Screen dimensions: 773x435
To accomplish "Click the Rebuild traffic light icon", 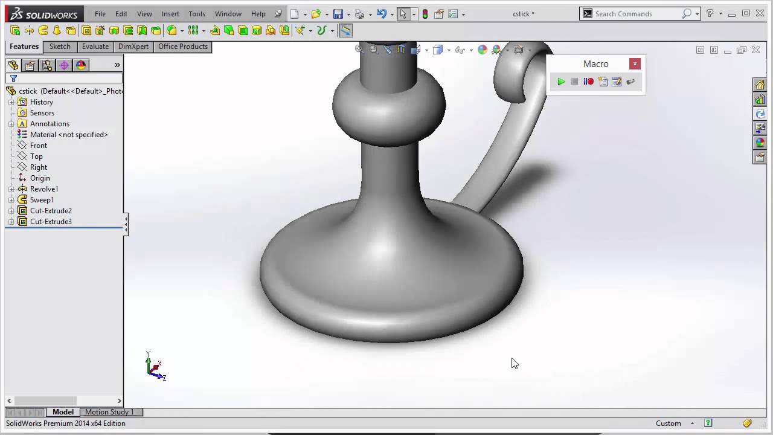I will 425,14.
